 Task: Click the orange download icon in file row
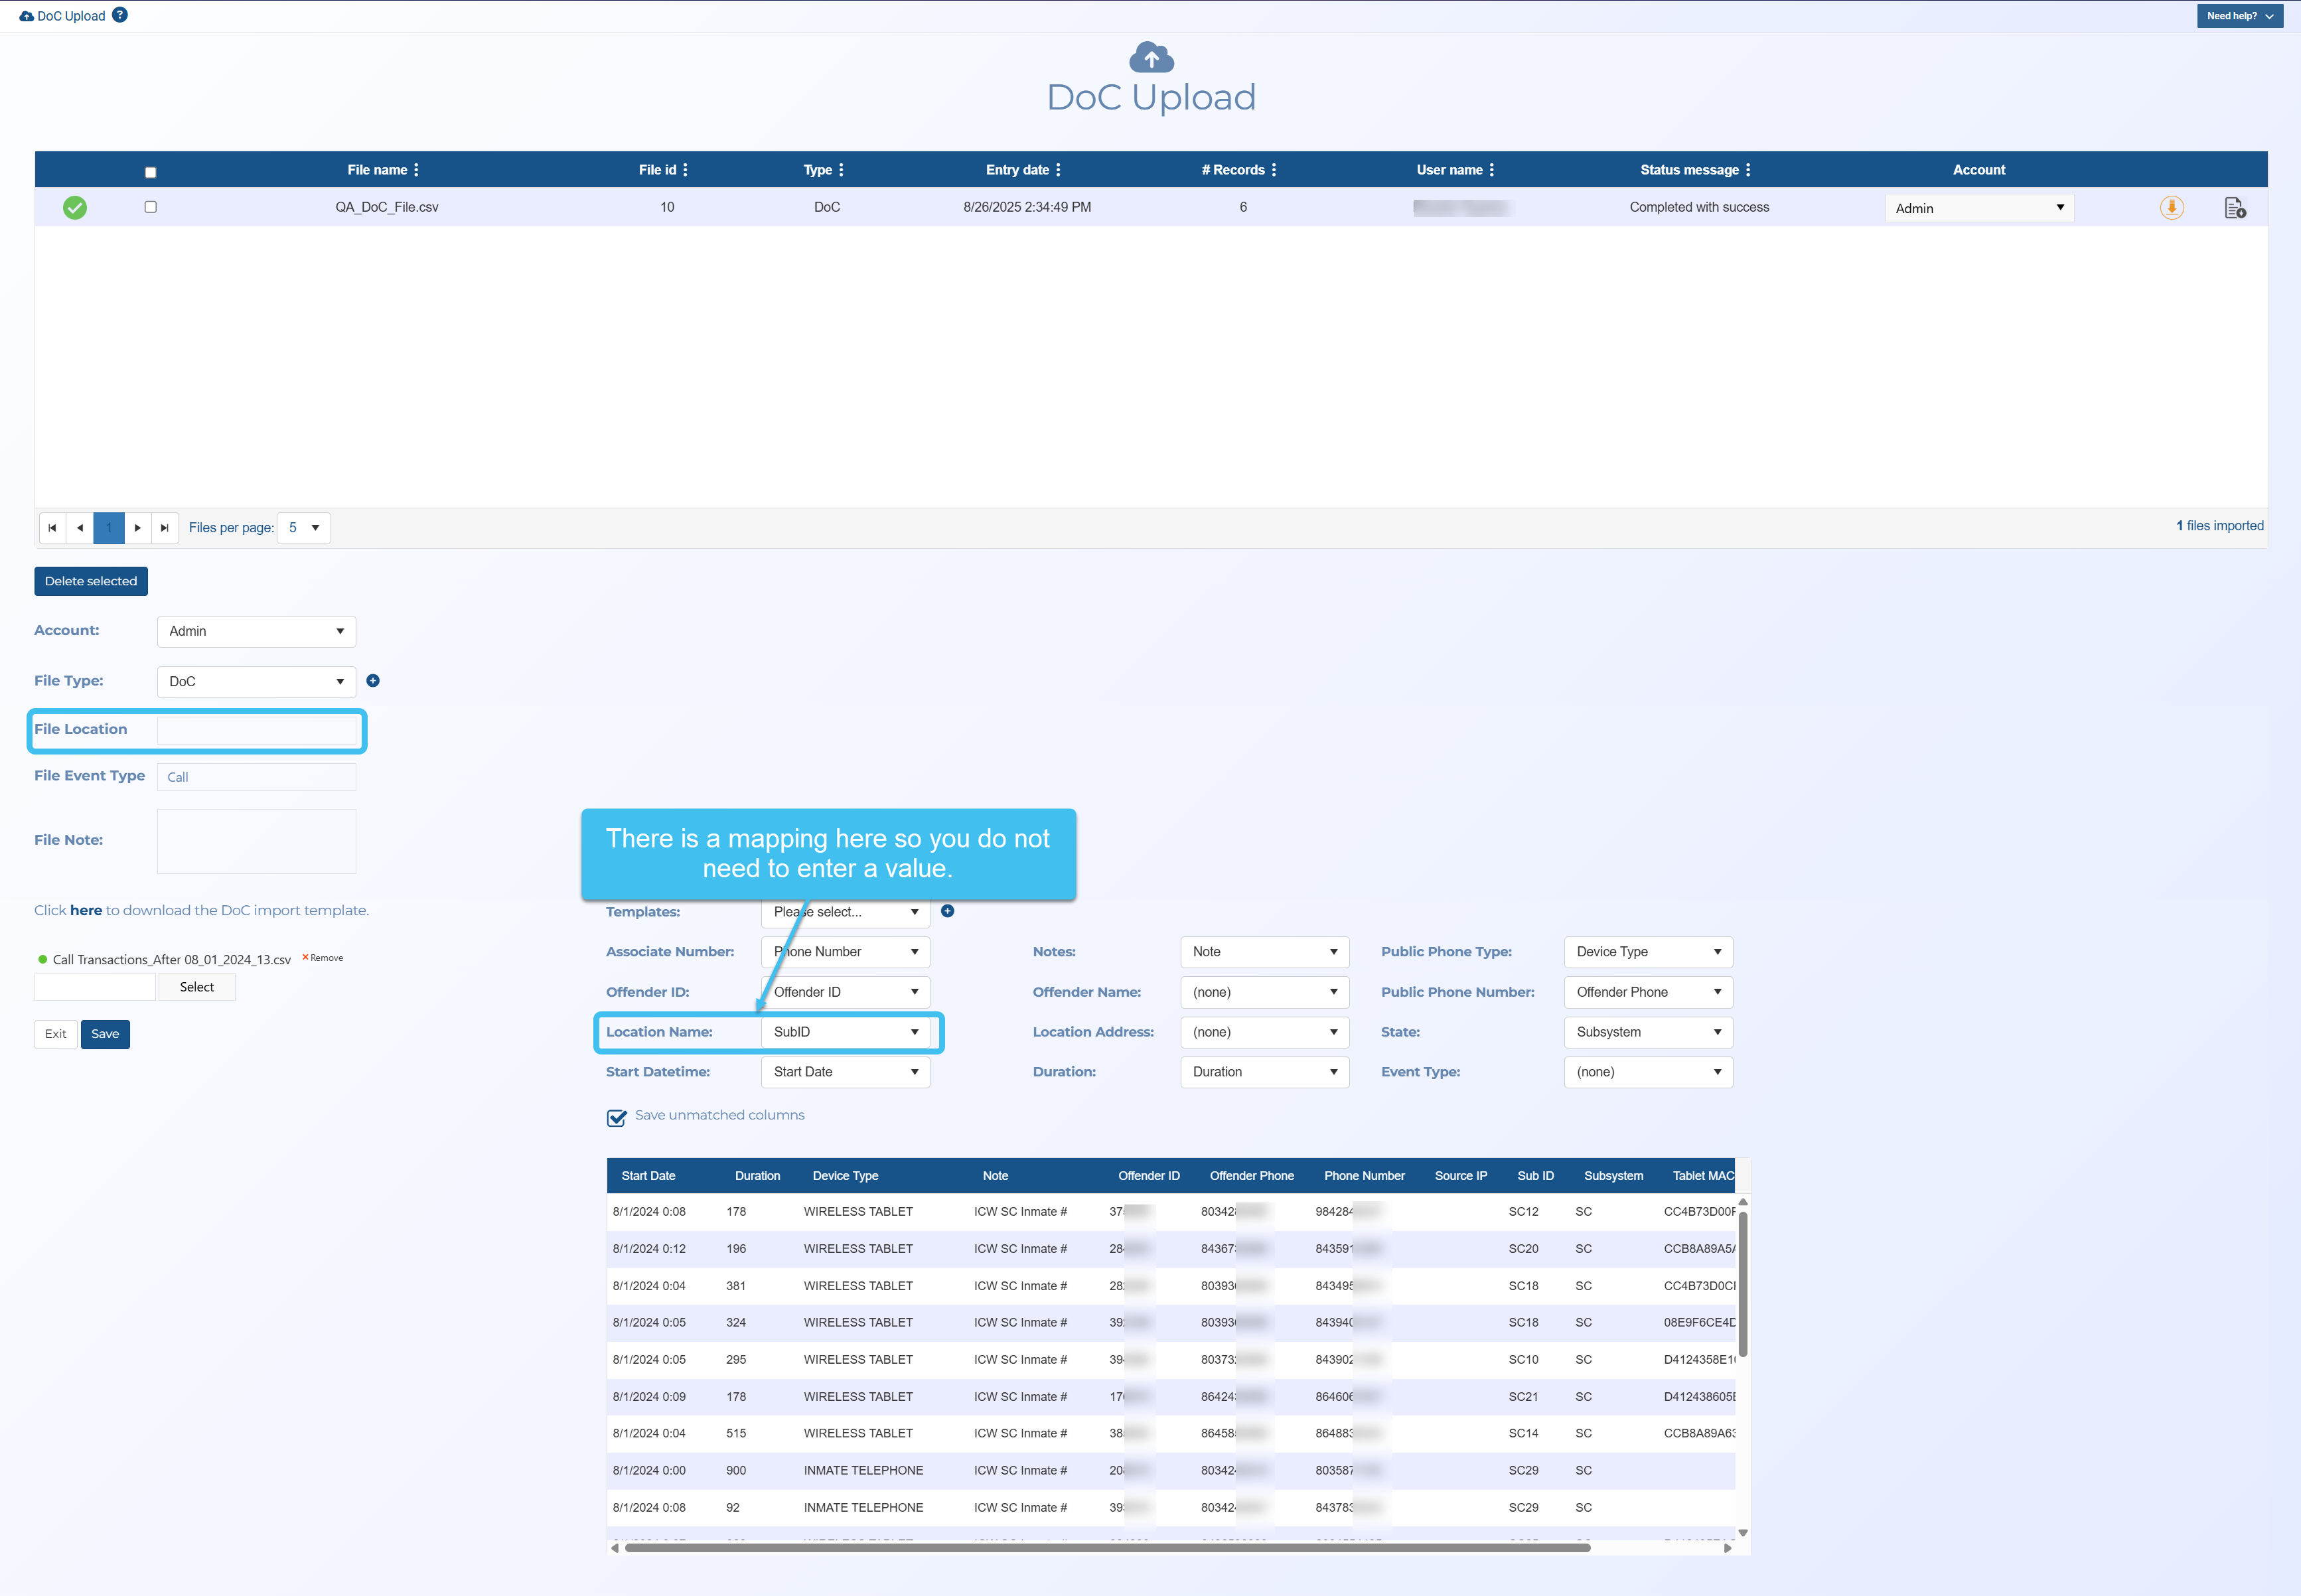pyautogui.click(x=2171, y=208)
